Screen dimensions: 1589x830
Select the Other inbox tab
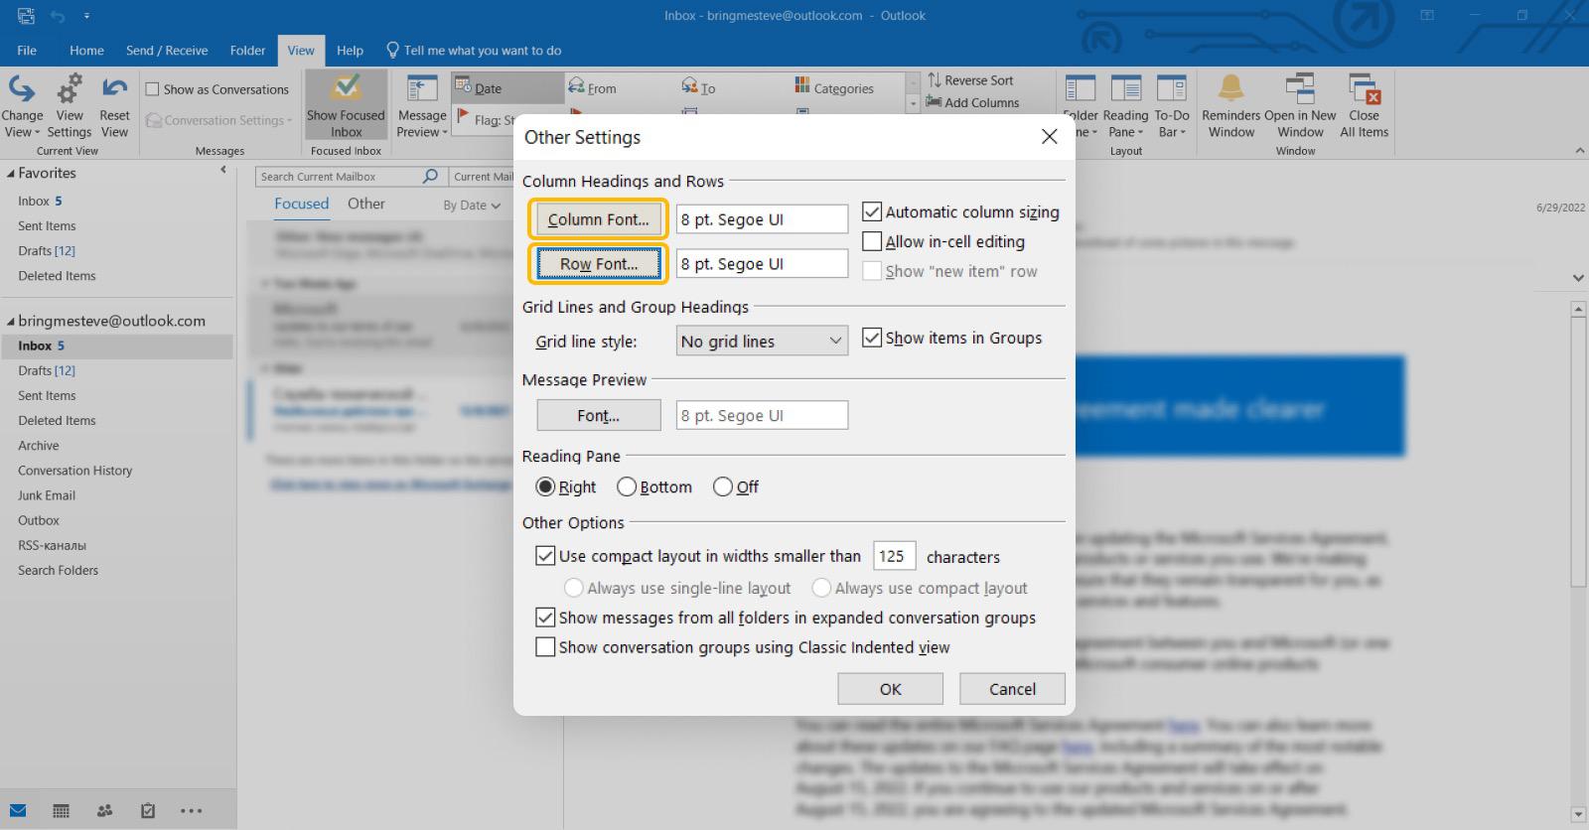(365, 204)
